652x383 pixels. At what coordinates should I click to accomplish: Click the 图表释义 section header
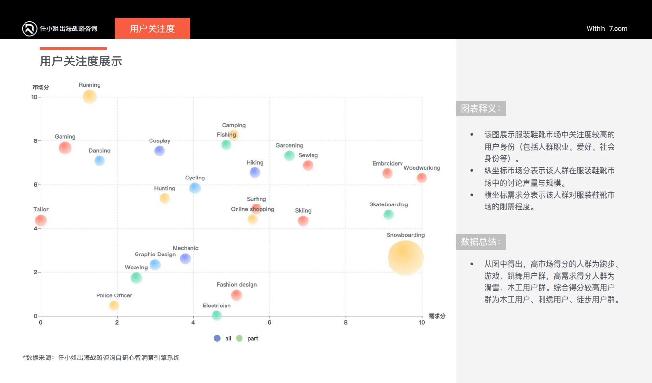(481, 109)
